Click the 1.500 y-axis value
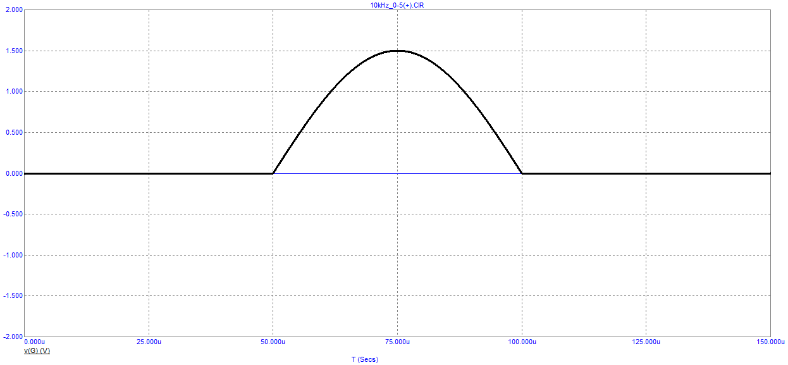Screen dimensions: 788x365 [x=13, y=51]
